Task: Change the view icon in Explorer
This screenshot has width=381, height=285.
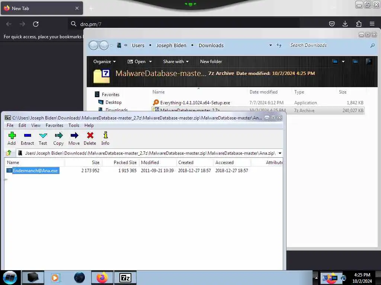Action: (x=335, y=62)
